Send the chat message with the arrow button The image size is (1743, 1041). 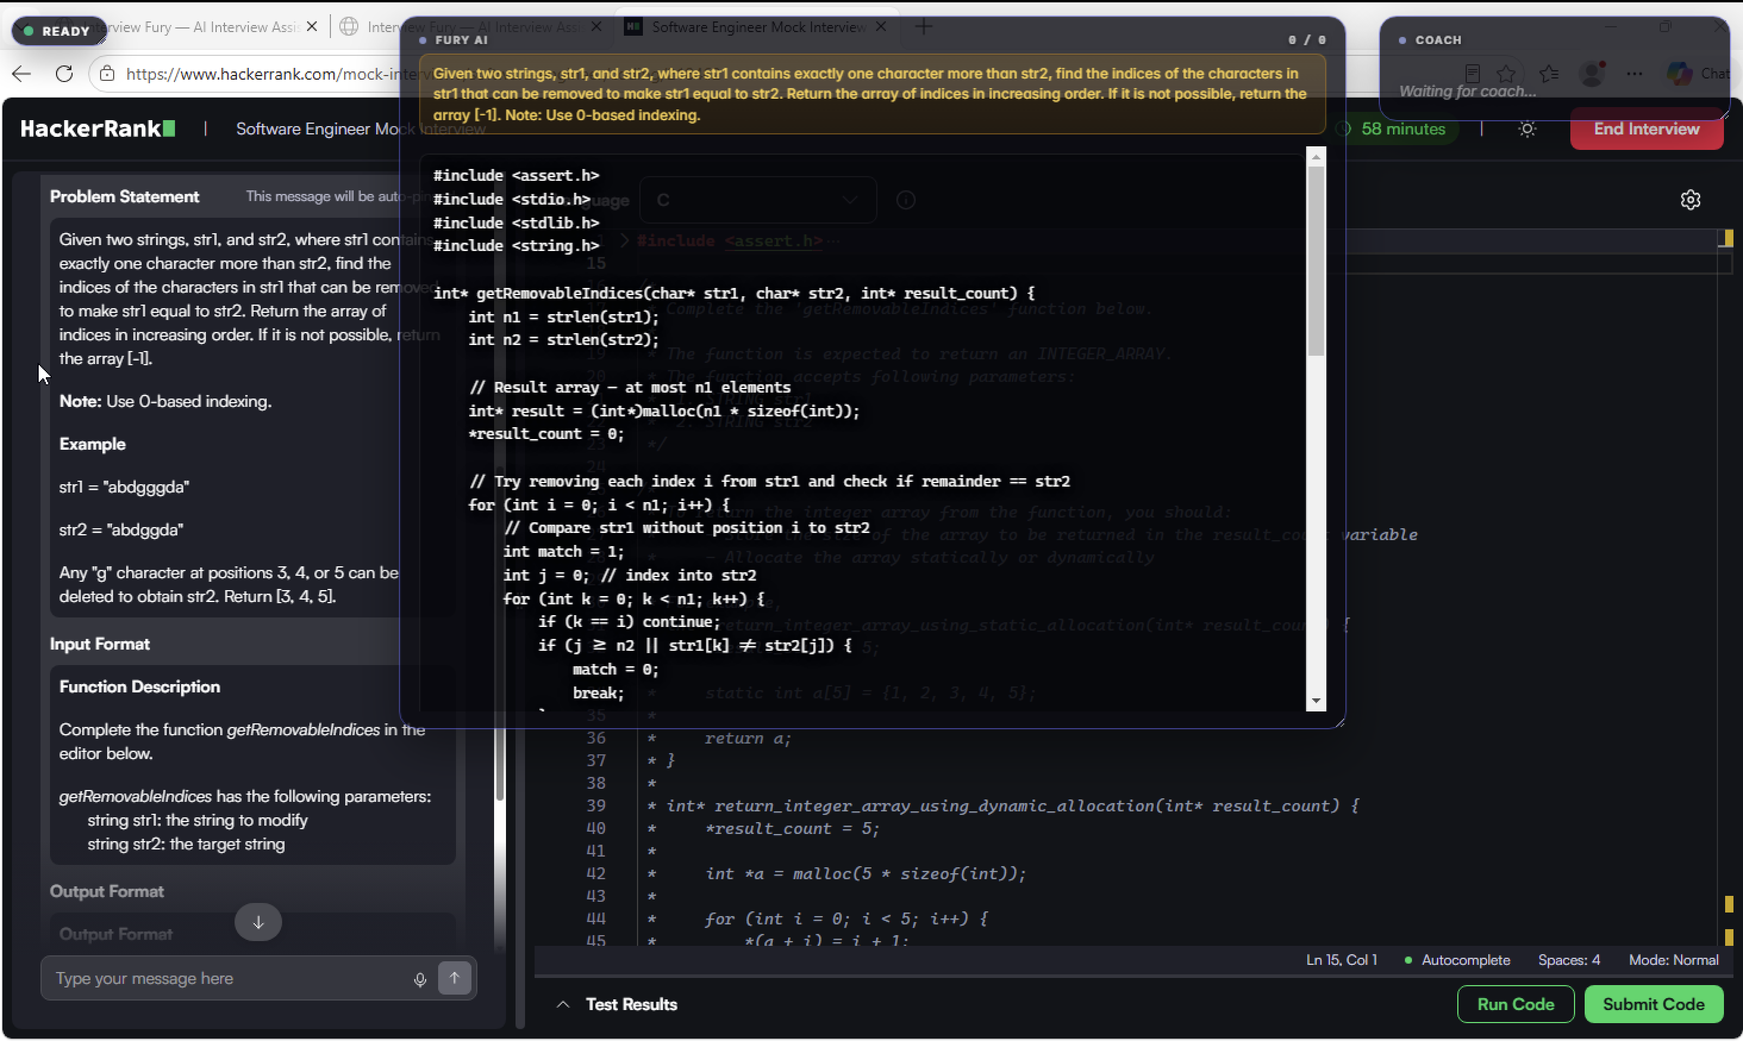point(454,978)
